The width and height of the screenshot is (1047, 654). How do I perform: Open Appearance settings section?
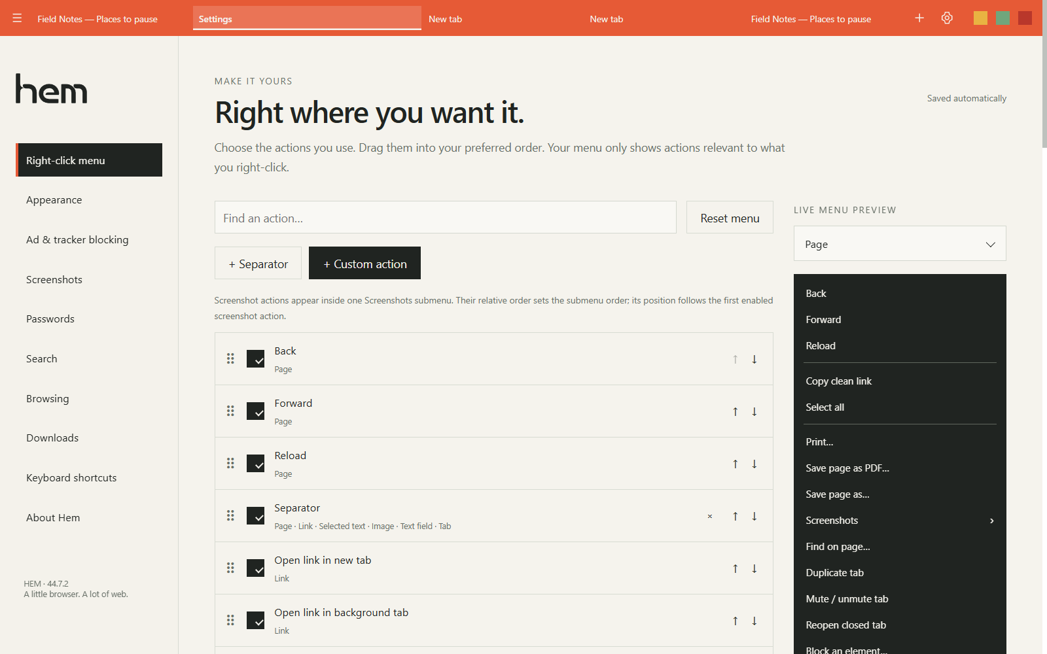point(89,200)
